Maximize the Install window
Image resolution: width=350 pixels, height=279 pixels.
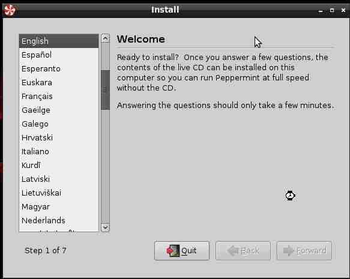point(332,10)
